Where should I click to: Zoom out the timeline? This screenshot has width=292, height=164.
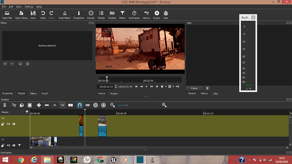pyautogui.click(x=113, y=105)
